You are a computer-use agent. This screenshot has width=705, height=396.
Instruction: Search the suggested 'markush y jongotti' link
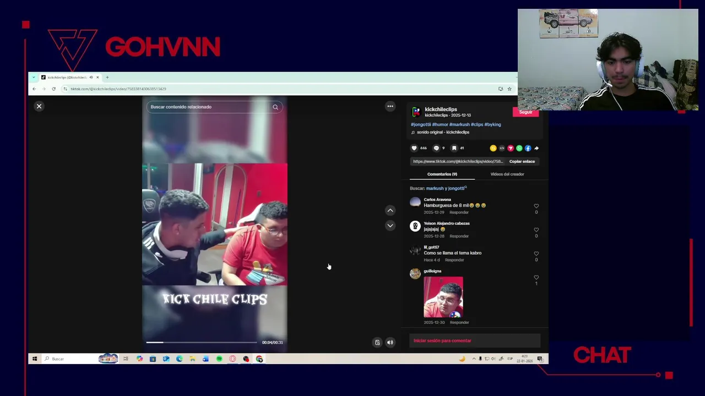pyautogui.click(x=446, y=188)
